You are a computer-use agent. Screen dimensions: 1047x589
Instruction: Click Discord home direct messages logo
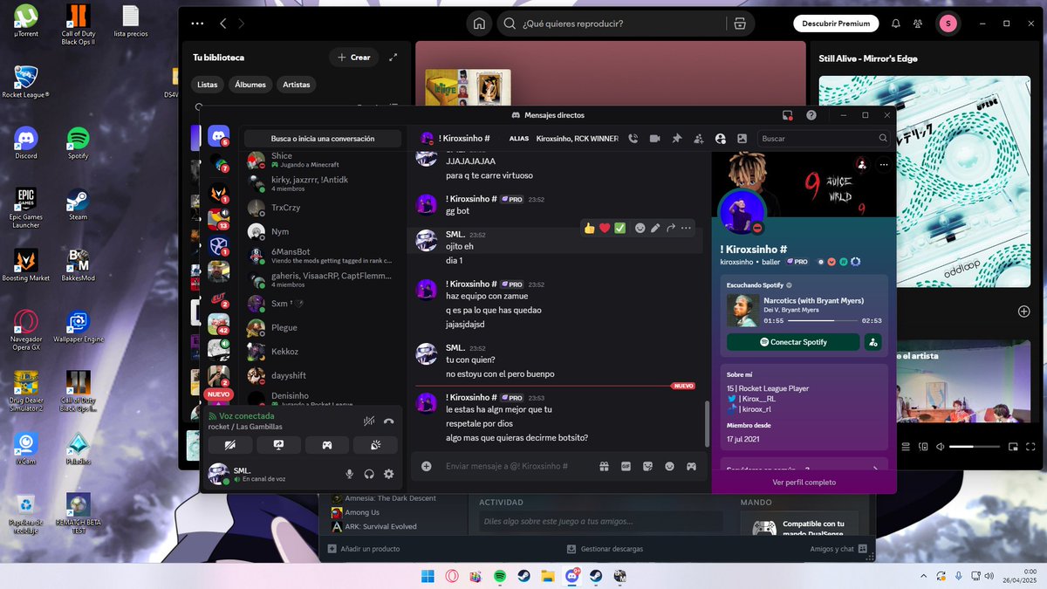click(x=218, y=135)
